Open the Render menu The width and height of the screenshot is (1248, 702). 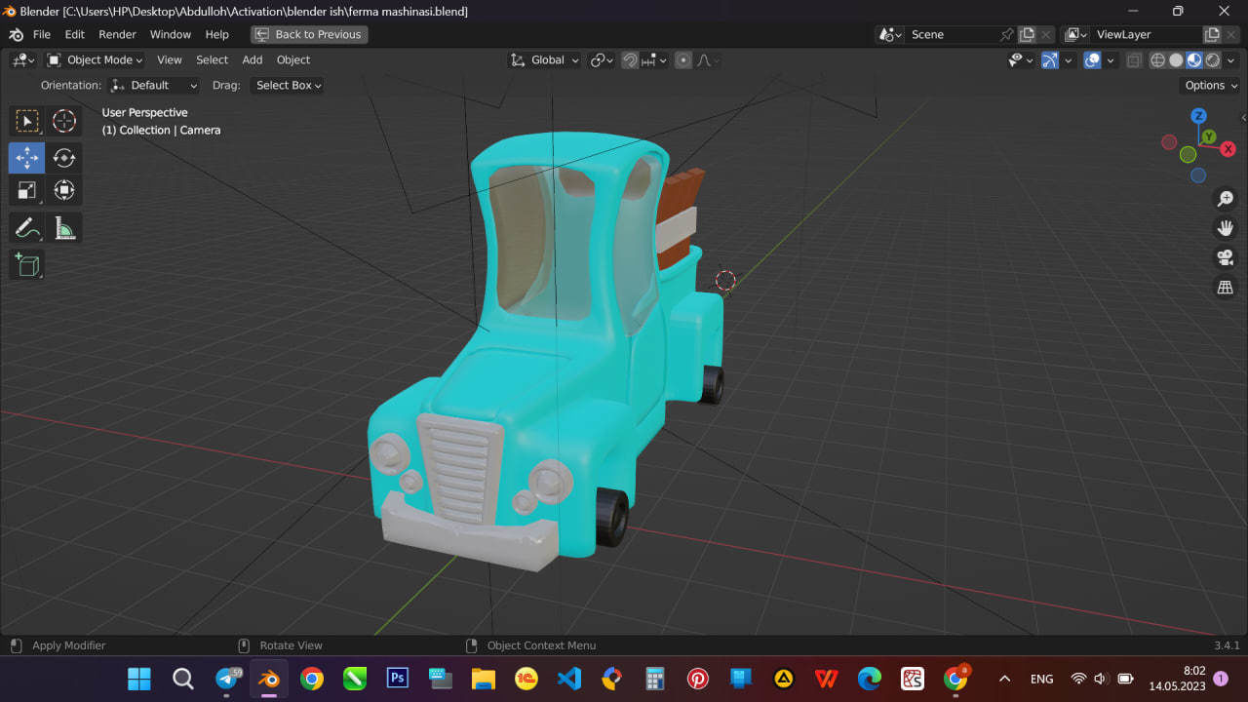click(117, 34)
